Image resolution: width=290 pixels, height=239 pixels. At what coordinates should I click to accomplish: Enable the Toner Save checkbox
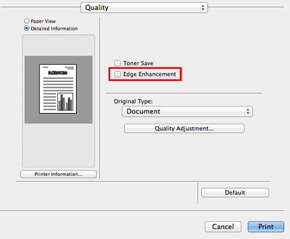pyautogui.click(x=117, y=63)
